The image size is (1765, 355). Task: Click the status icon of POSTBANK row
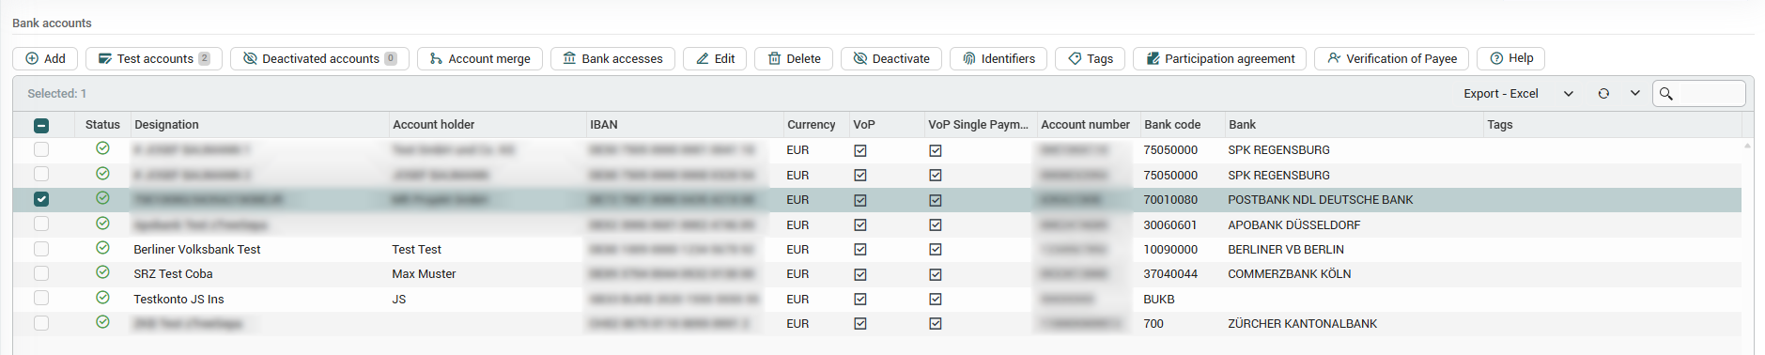click(102, 198)
